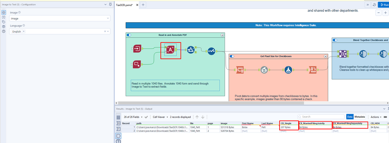
Task: Select the Transpose tool in pixel container
Action: (240, 70)
